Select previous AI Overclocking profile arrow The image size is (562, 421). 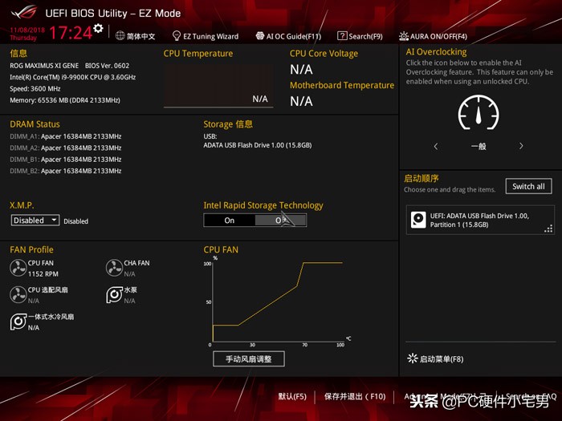pyautogui.click(x=436, y=146)
